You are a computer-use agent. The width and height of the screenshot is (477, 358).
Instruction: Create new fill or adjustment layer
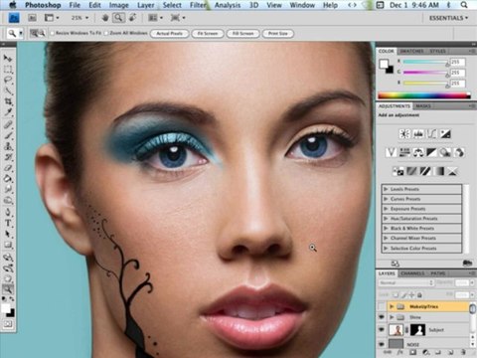425,352
